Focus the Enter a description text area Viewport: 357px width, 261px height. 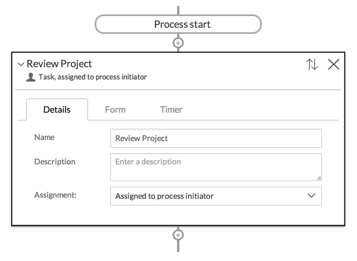[215, 167]
